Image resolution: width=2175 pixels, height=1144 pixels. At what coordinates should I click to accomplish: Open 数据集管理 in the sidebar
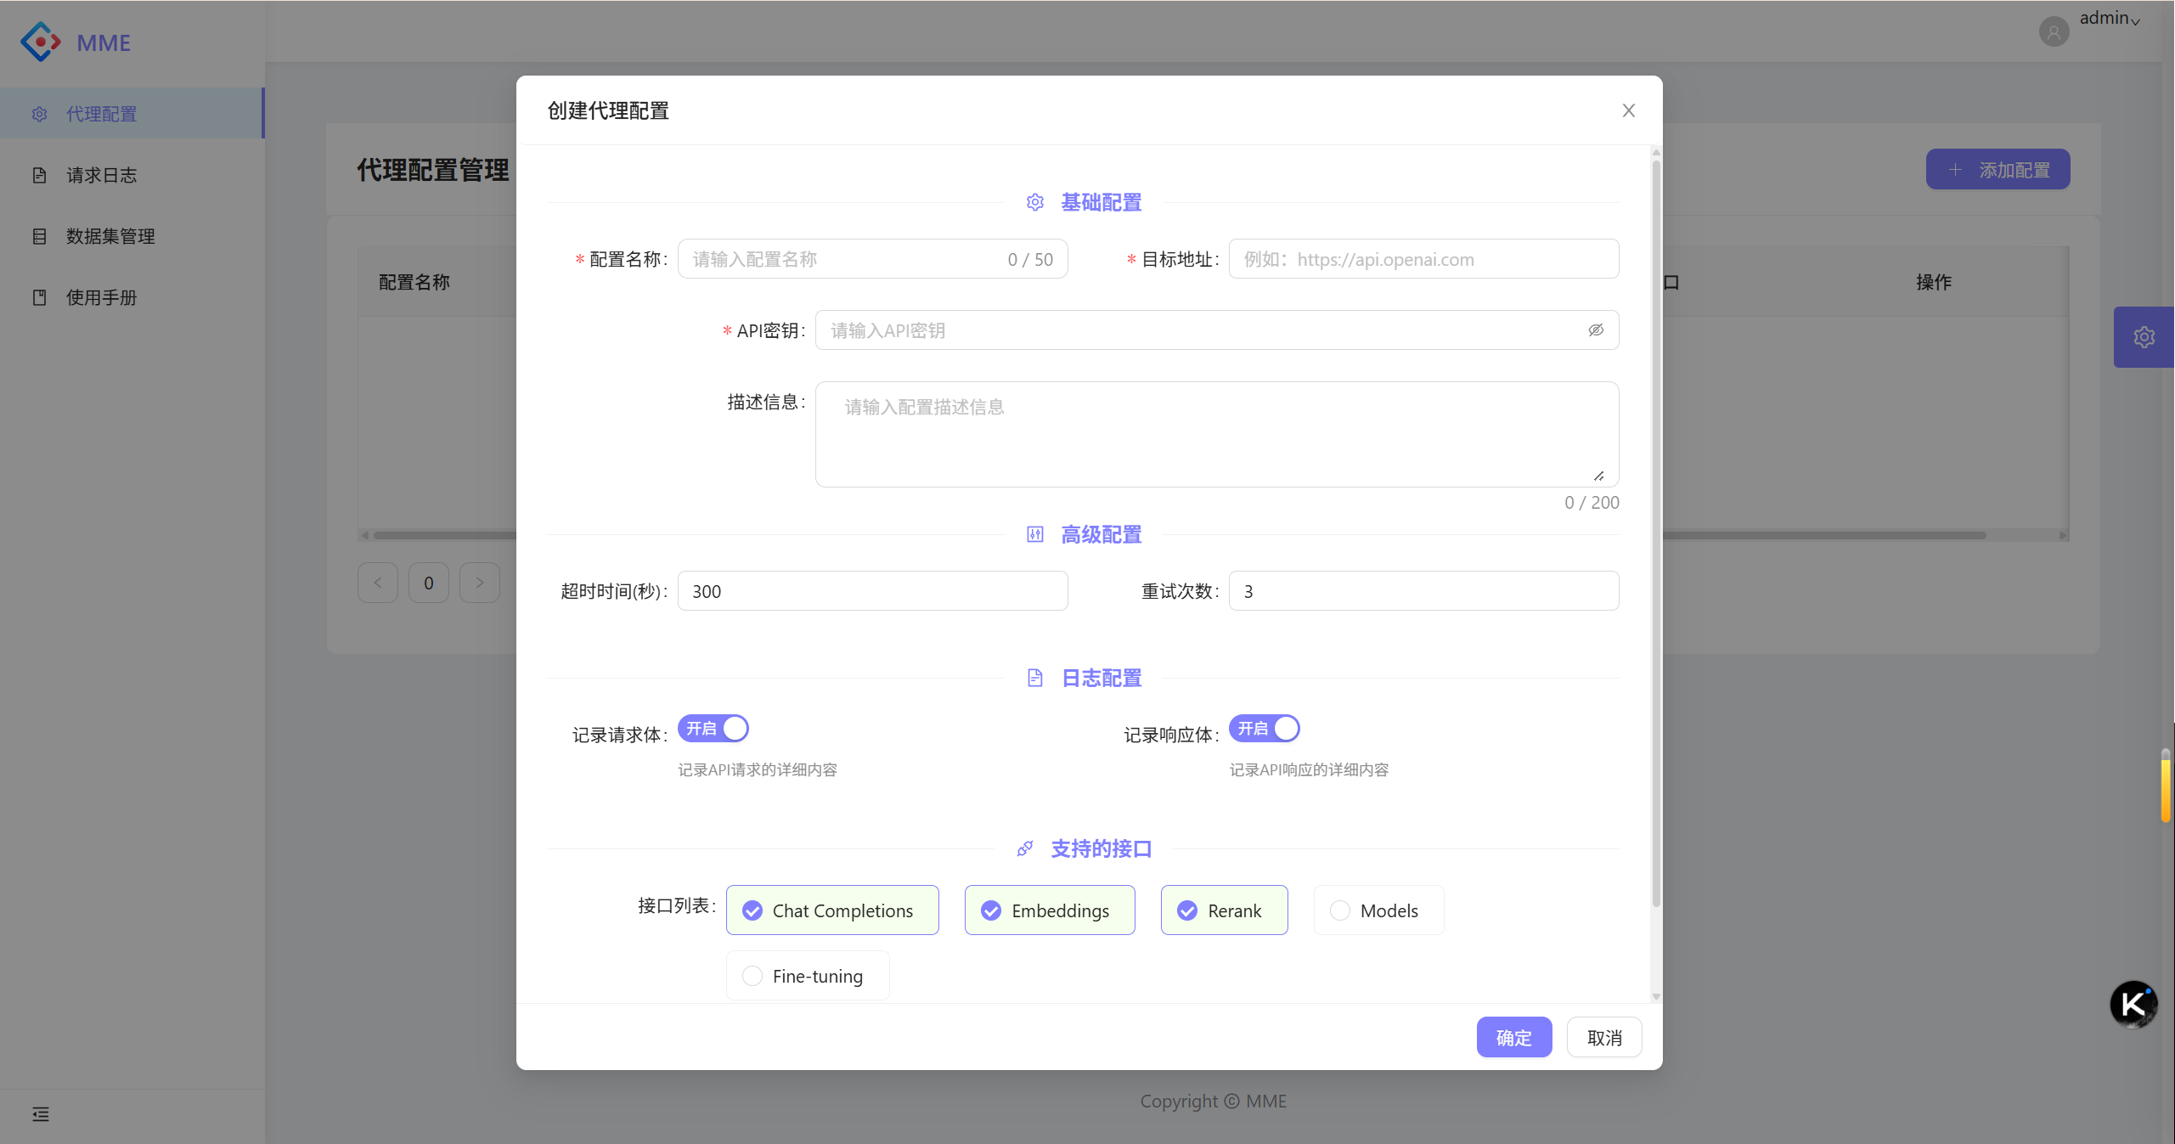110,236
